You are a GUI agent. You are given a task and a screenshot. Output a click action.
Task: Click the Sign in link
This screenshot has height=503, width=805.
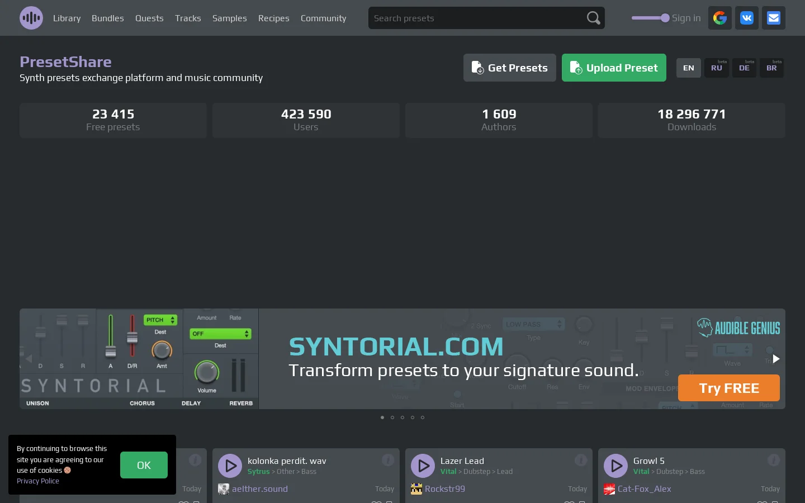(686, 18)
